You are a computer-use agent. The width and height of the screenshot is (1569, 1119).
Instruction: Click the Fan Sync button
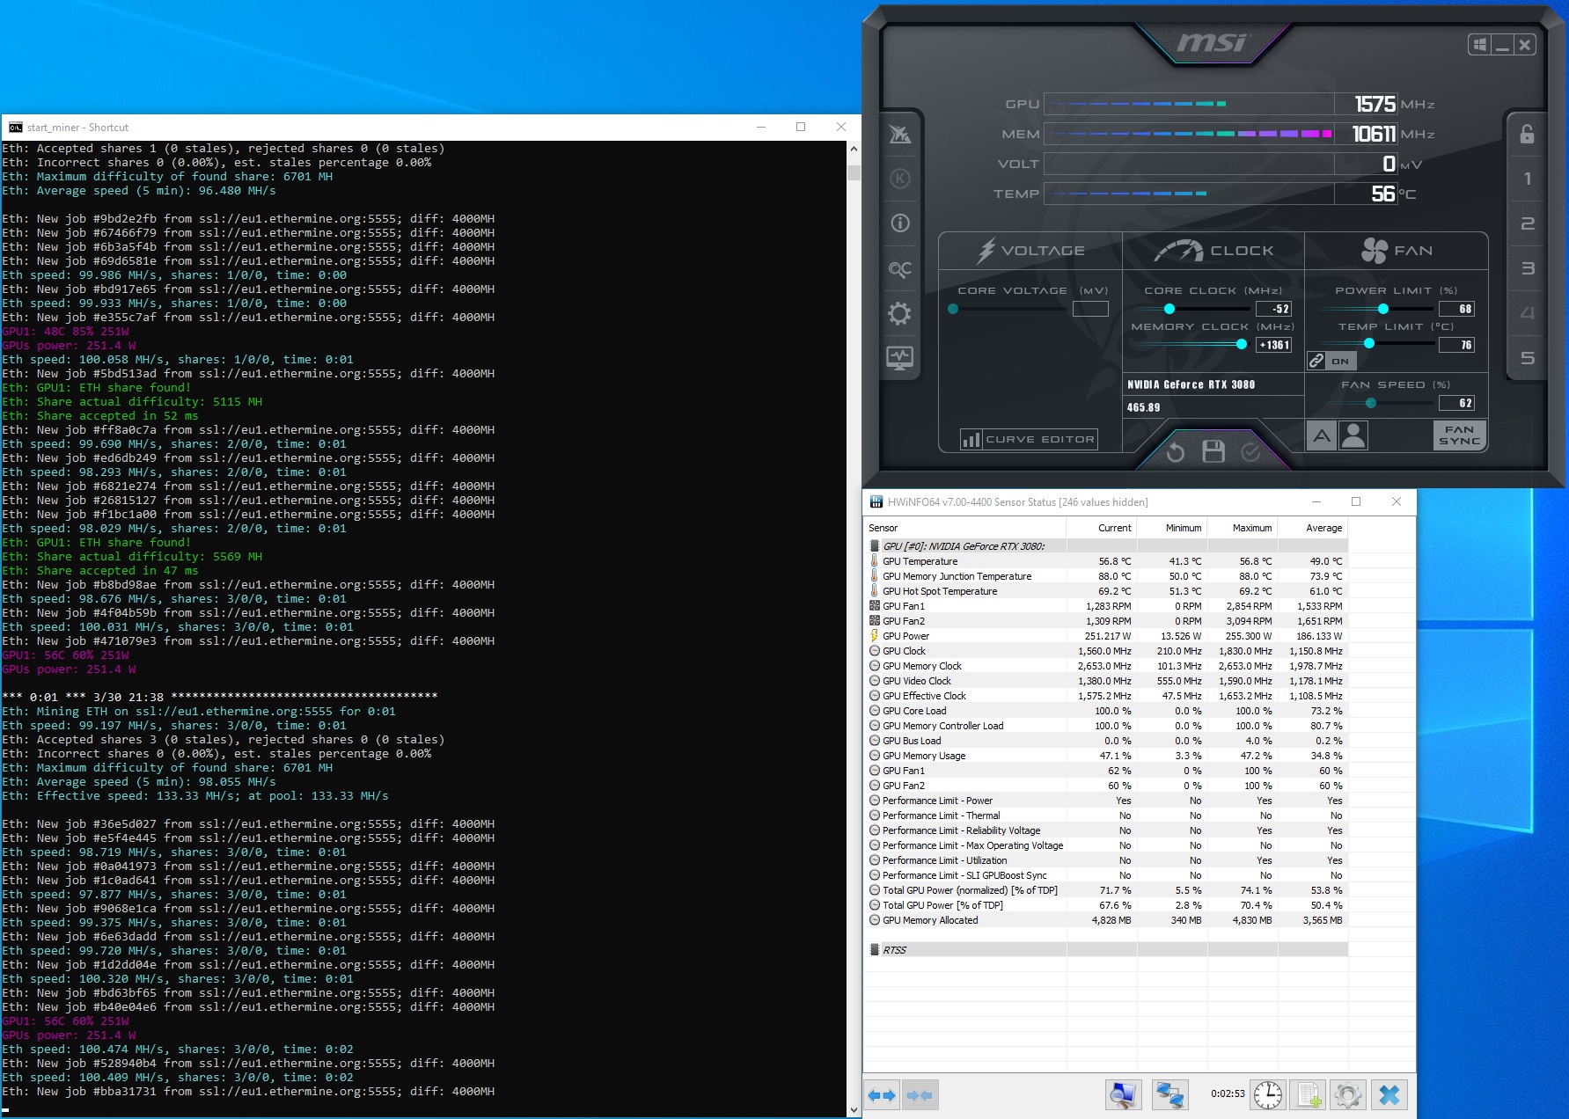click(1459, 435)
